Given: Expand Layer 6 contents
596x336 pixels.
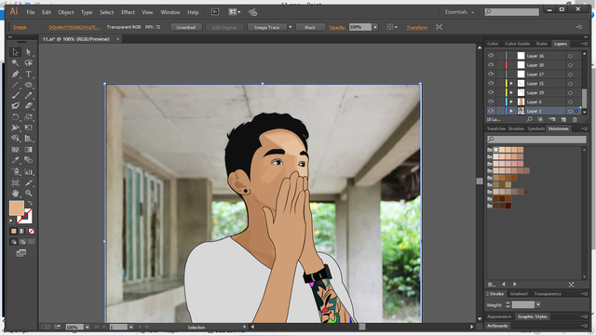Looking at the screenshot, I should point(511,101).
